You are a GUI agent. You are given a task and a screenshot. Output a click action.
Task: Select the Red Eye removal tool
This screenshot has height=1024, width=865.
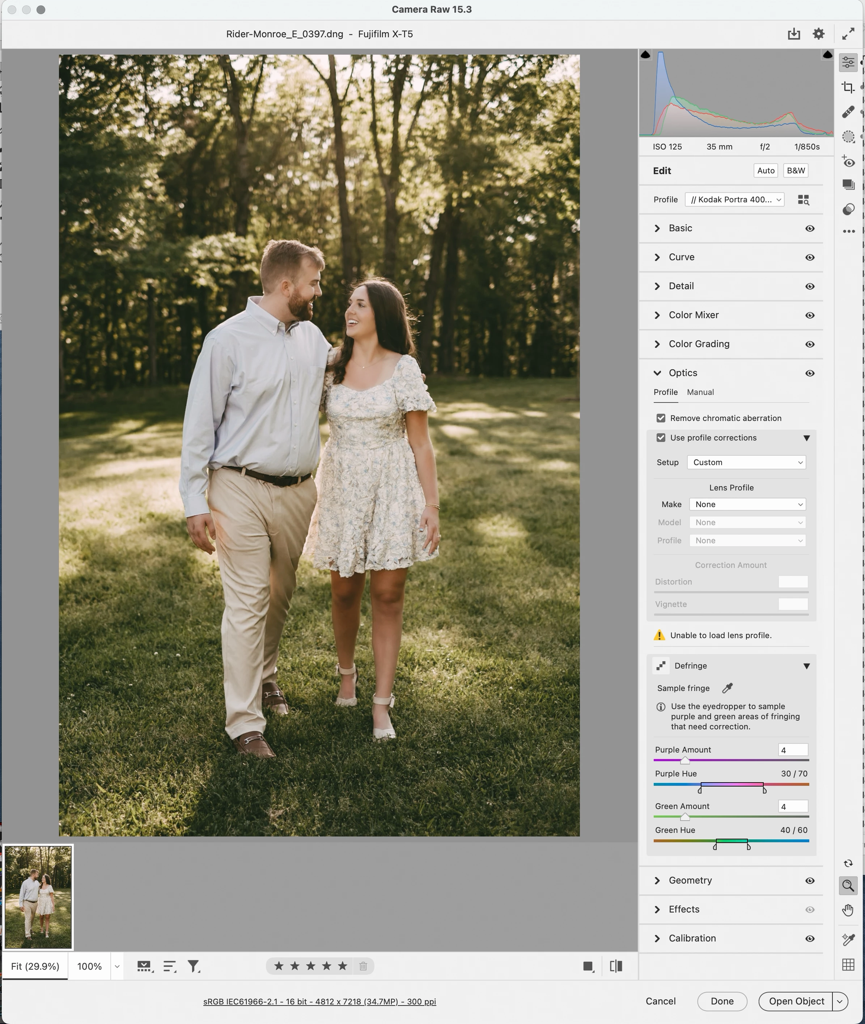[x=848, y=162]
